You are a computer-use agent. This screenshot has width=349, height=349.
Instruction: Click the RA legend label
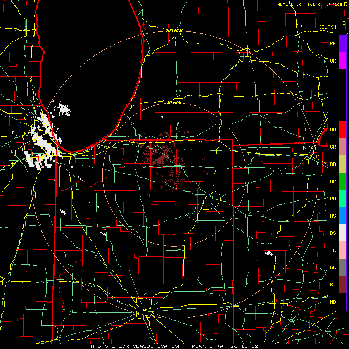[333, 199]
